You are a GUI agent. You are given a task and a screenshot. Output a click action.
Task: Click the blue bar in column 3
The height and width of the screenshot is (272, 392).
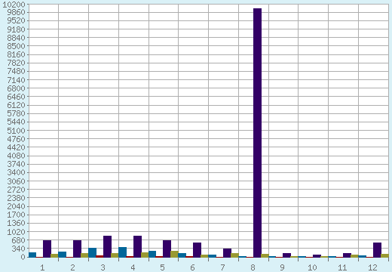[92, 252]
